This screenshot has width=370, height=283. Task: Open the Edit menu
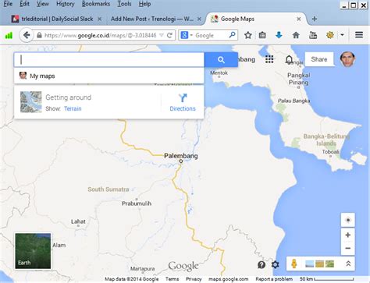(24, 4)
